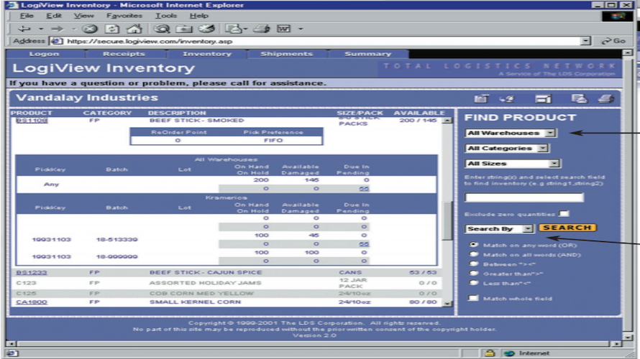Click the orange SEARCH button
This screenshot has width=640, height=359.
567,228
